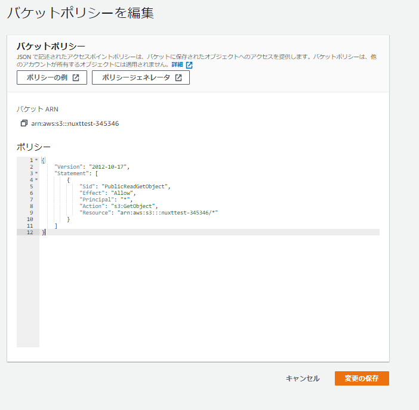Collapse the fold arrow on line 1
Viewport: 419px width, 410px height.
36,160
